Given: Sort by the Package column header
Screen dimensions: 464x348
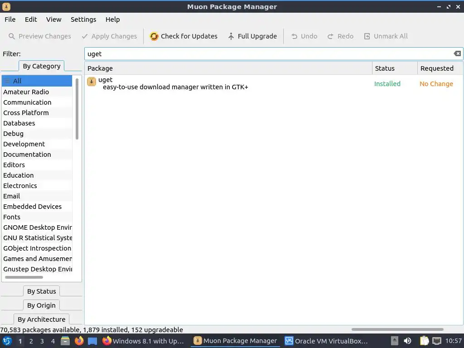Looking at the screenshot, I should (x=228, y=68).
